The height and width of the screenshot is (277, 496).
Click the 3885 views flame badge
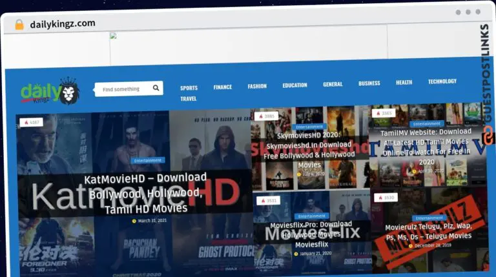(267, 116)
